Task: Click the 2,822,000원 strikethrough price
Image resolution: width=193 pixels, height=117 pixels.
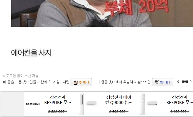Action: tap(58, 111)
